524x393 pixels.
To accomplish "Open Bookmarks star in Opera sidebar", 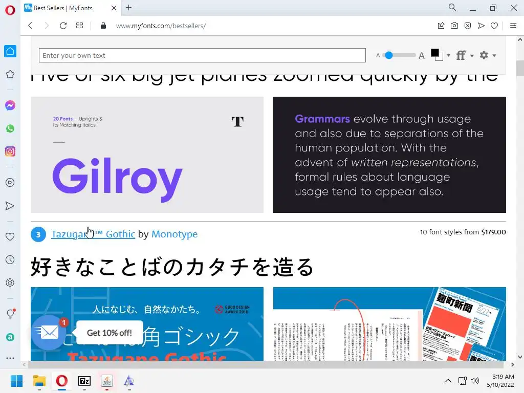I will [10, 74].
